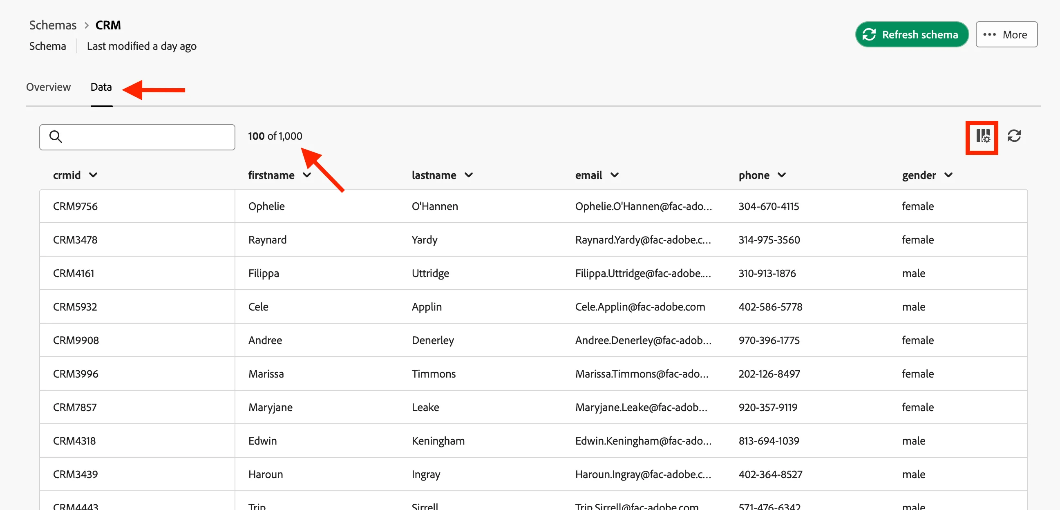Click phone number 202-126-8497

[x=769, y=374]
